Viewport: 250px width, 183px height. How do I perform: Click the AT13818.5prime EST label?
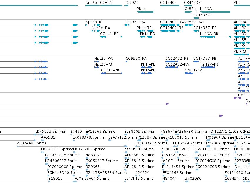(139, 161)
